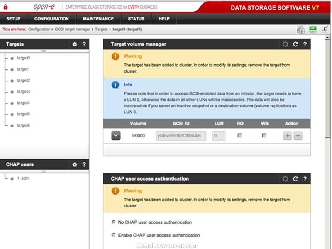Click the target0 (target0) breadcrumb text

(127, 29)
